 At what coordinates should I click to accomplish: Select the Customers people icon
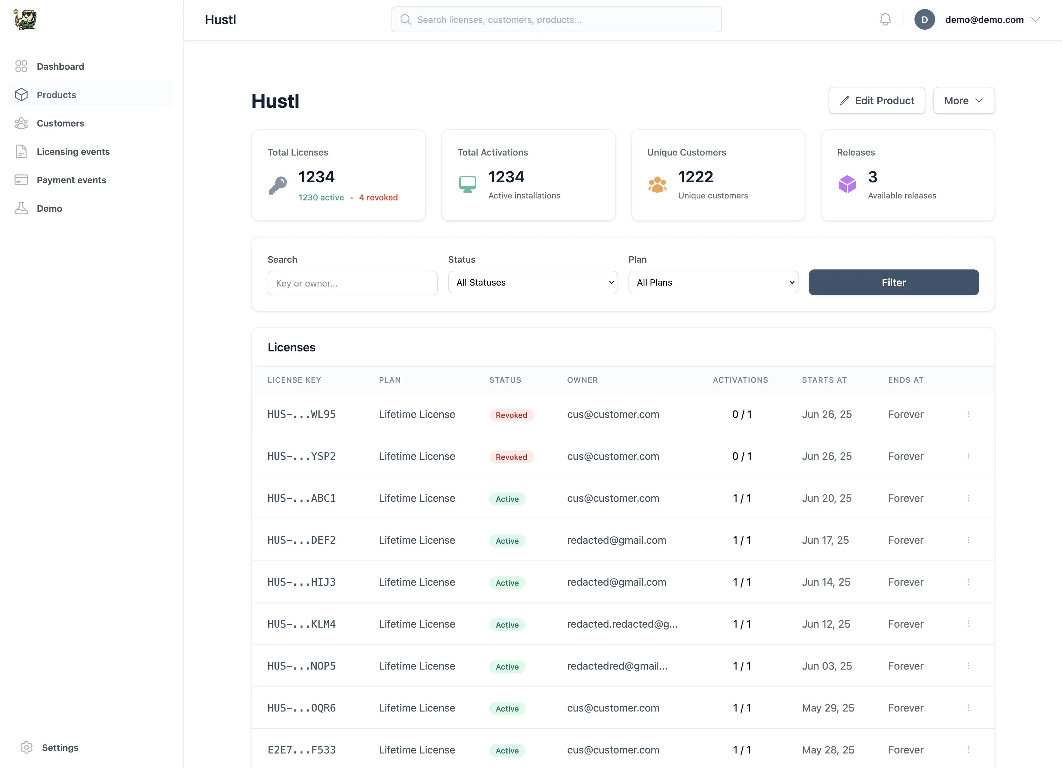tap(22, 123)
